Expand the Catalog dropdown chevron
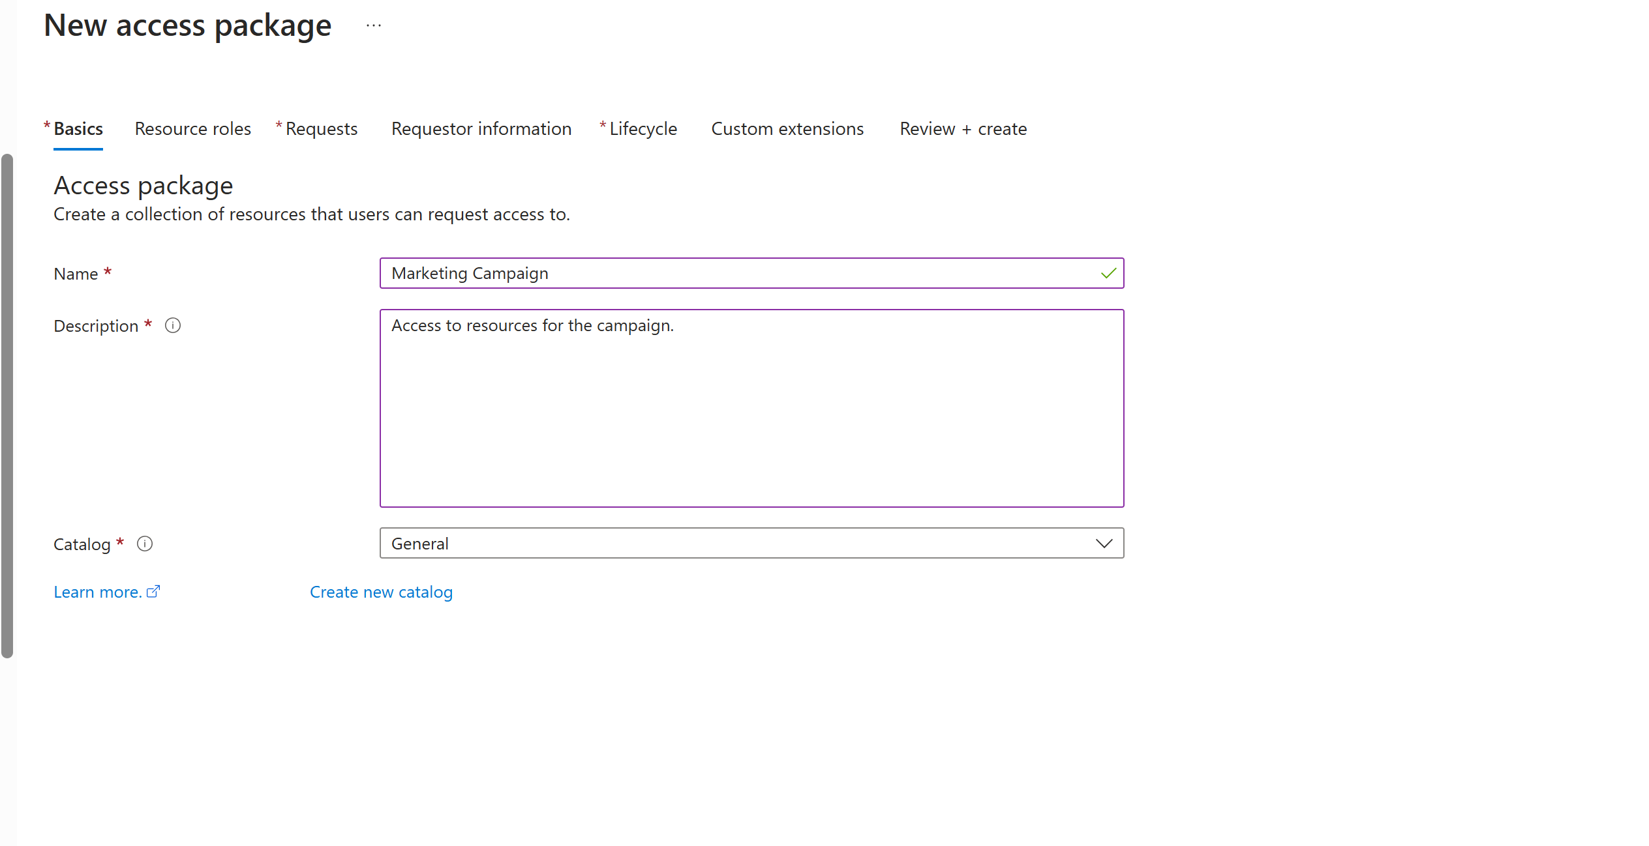 1104,544
